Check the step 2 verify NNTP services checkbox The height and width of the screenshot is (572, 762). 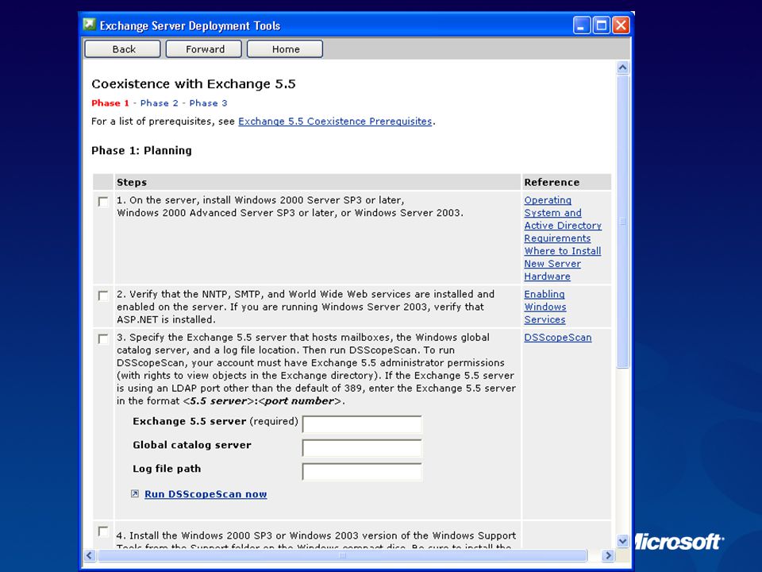103,296
